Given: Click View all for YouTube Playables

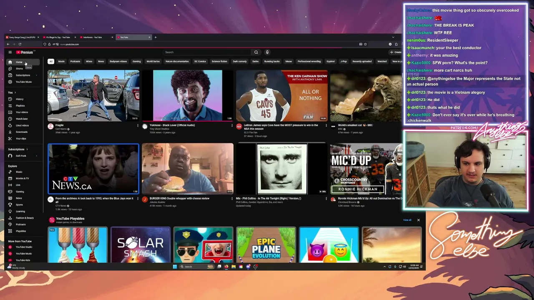Looking at the screenshot, I should pos(407,220).
